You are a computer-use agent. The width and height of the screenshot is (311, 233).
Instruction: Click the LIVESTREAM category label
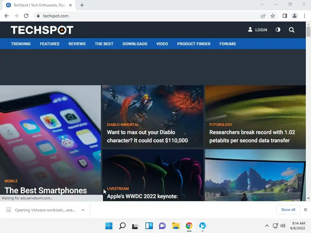coord(118,189)
